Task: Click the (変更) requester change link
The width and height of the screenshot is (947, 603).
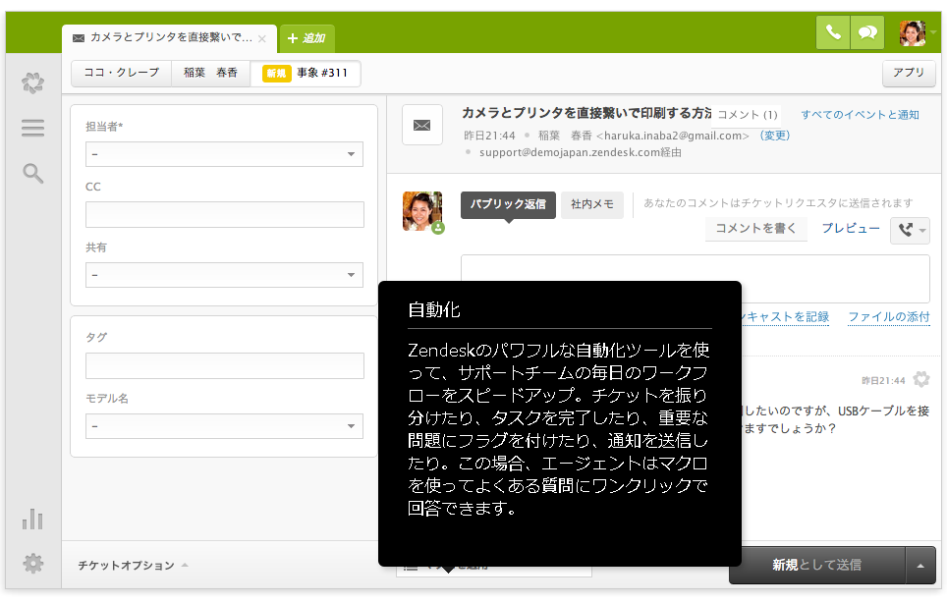Action: [775, 136]
